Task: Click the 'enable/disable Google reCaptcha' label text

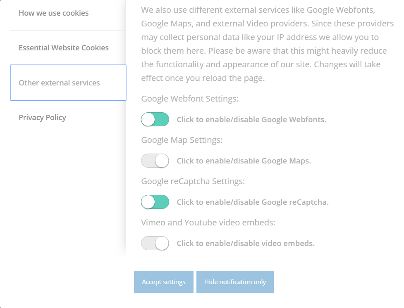Action: click(x=253, y=202)
